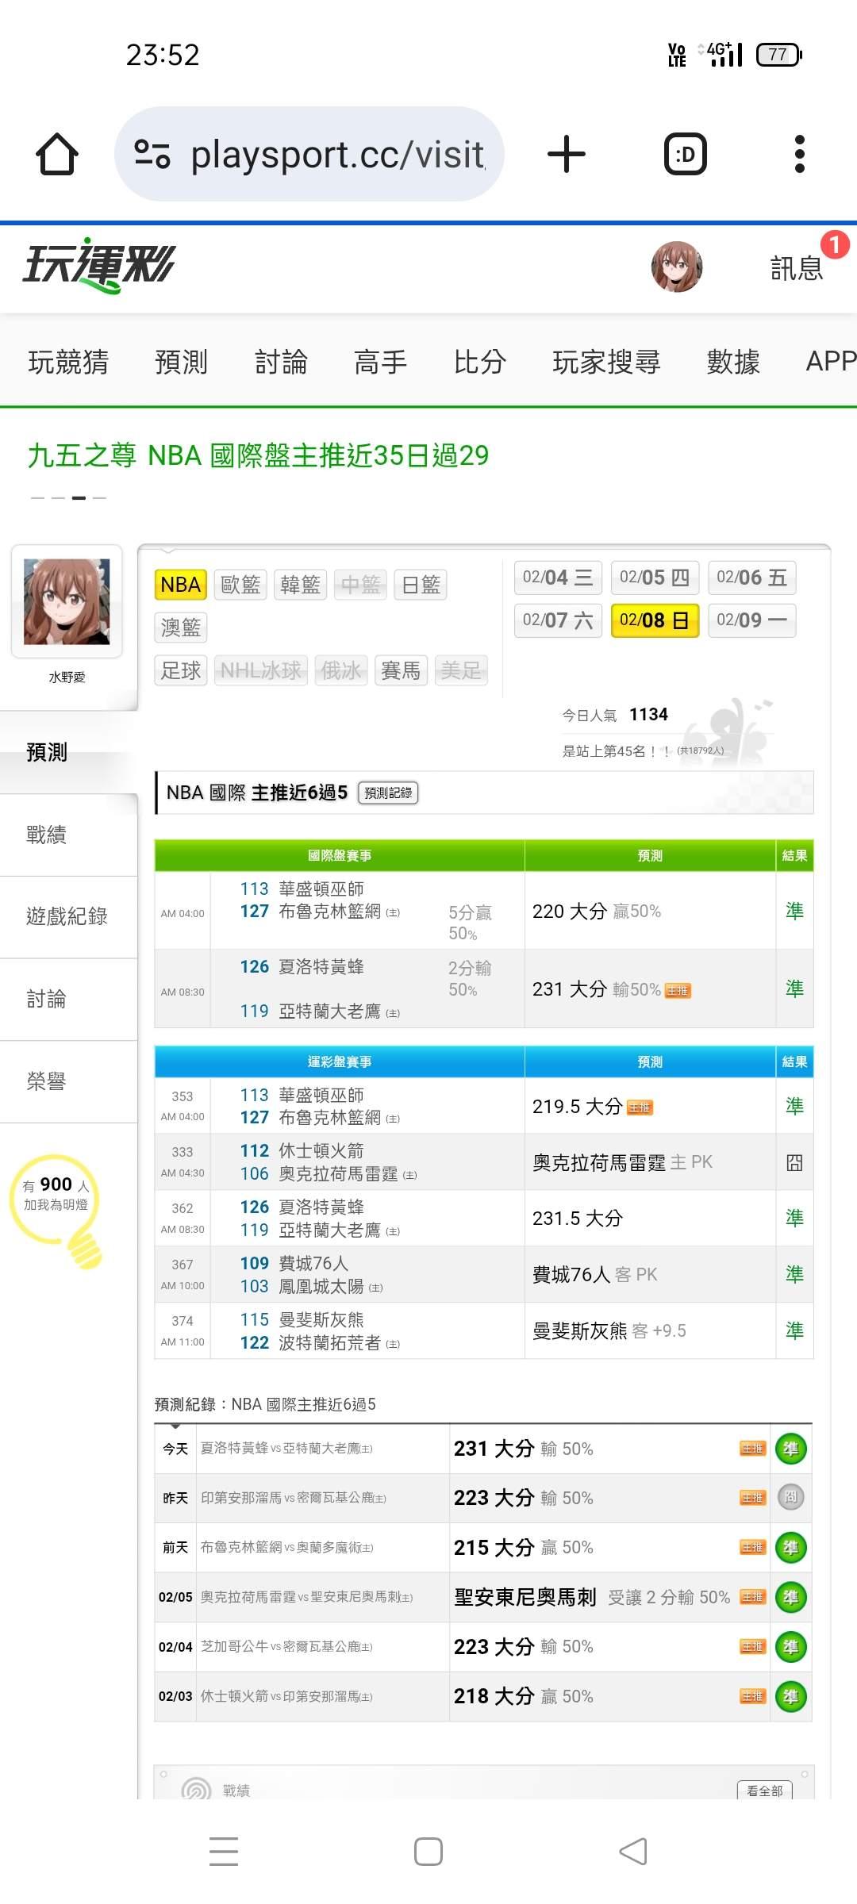Open 討論 sidebar tab
857x1904 pixels.
click(x=68, y=1000)
